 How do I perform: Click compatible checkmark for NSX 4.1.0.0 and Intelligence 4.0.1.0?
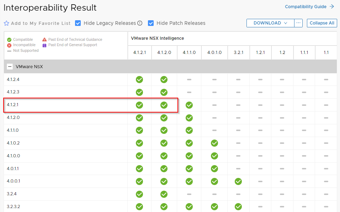coord(214,156)
